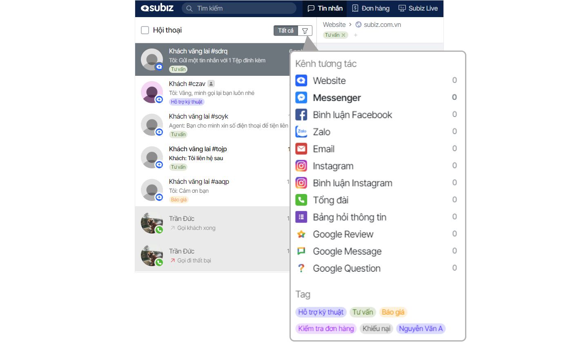Viewport: 588px width, 346px height.
Task: Select the Google Question icon
Action: coord(301,268)
